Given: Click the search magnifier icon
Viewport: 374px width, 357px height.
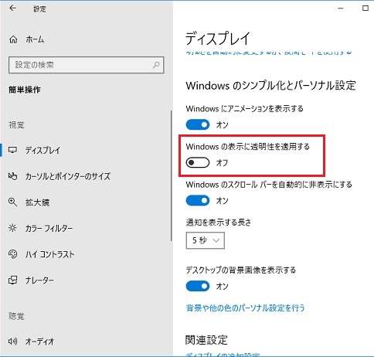Looking at the screenshot, I should click(156, 65).
